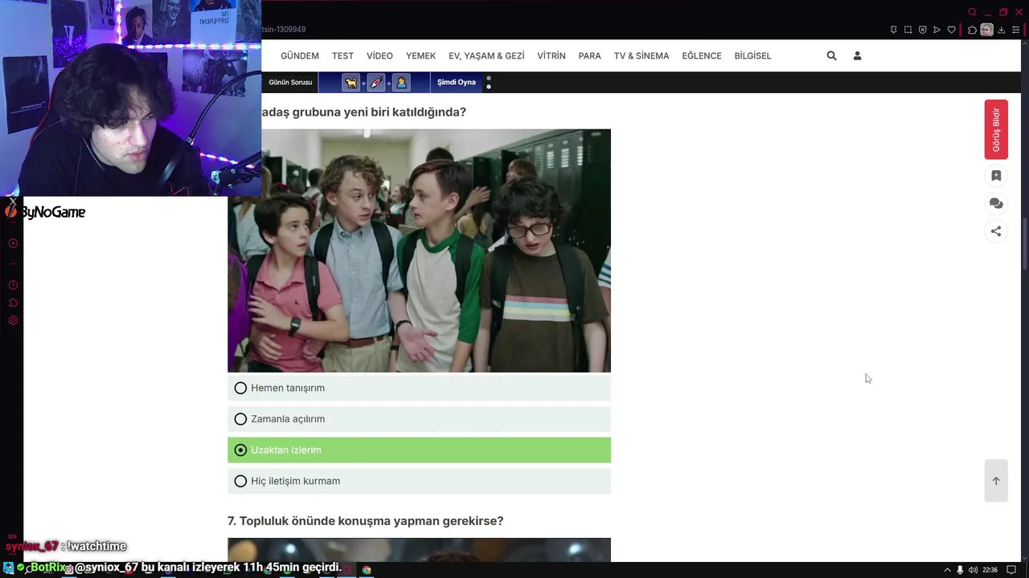Screen dimensions: 1029x578
Task: Select the 'Hiç iletişim kurmam' option
Action: (x=419, y=481)
